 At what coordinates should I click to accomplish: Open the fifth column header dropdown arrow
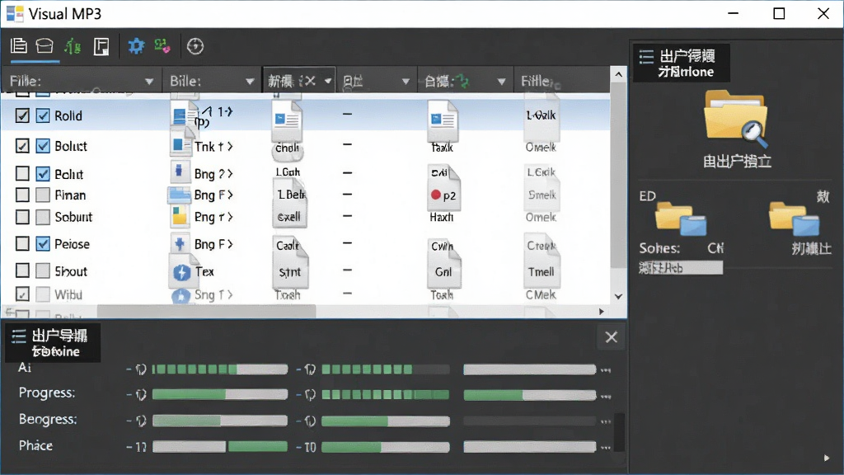click(x=501, y=82)
